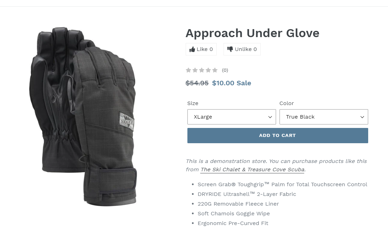Viewport: 388px width, 233px height.
Task: Open the Color dropdown showing True Black
Action: pyautogui.click(x=324, y=117)
